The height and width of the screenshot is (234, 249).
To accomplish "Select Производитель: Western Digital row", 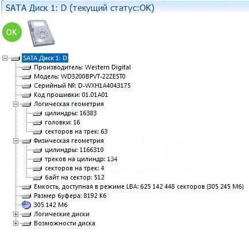I will point(82,67).
